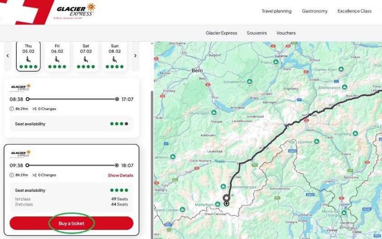Image resolution: width=382 pixels, height=239 pixels.
Task: Click the 2nd class 44 Seats row
Action: (x=71, y=204)
